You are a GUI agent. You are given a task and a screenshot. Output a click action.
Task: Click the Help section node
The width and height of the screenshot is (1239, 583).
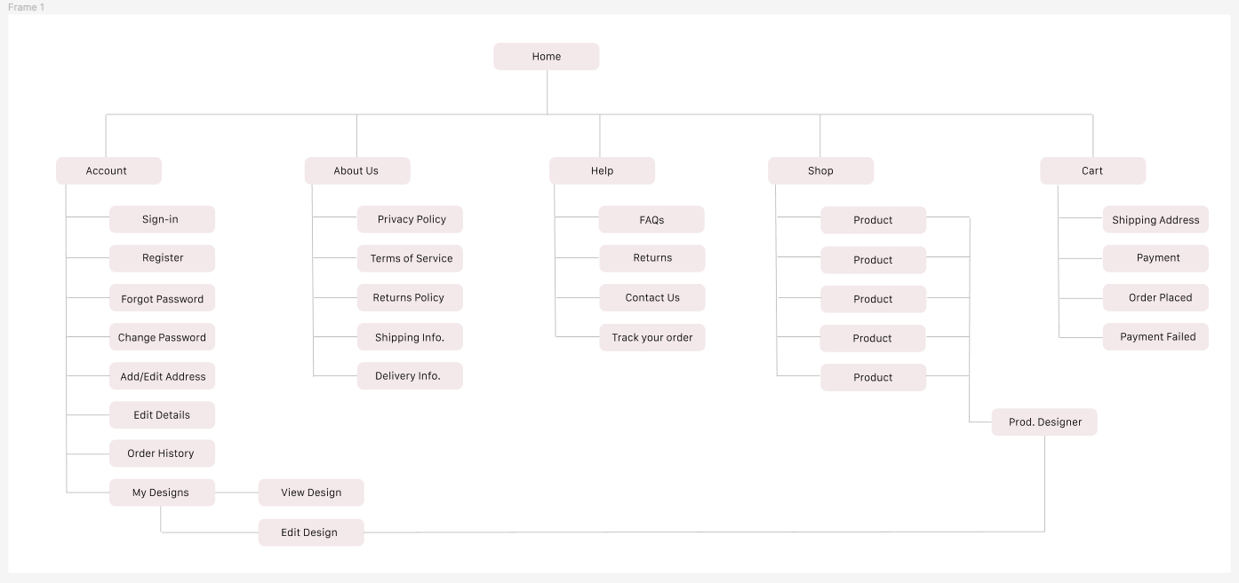click(602, 171)
